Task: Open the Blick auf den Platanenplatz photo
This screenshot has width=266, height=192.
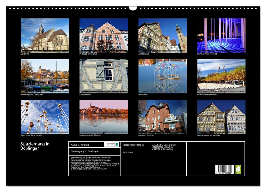Action: point(221,76)
